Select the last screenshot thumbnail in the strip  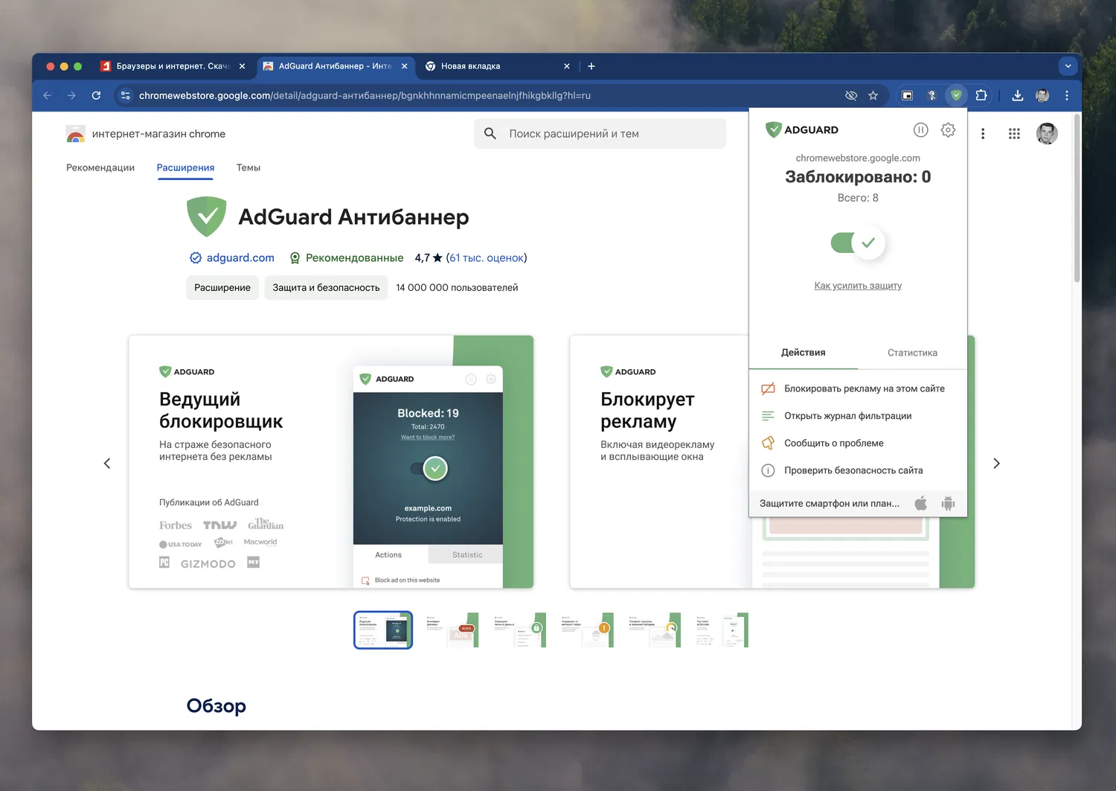click(x=721, y=630)
